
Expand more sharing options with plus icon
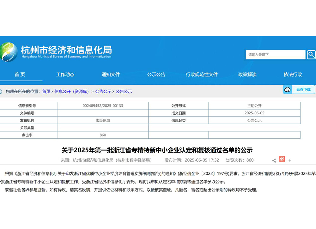tap(289, 160)
